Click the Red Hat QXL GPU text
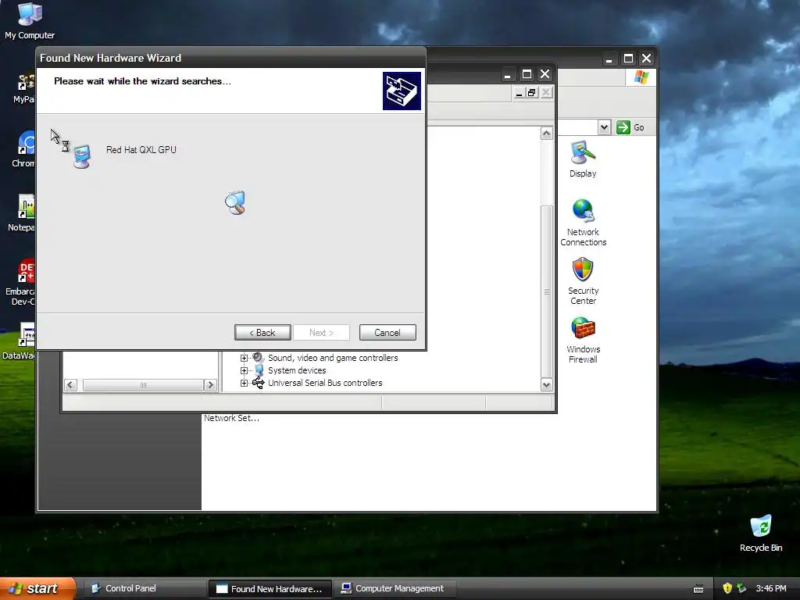The width and height of the screenshot is (800, 600). tap(141, 150)
